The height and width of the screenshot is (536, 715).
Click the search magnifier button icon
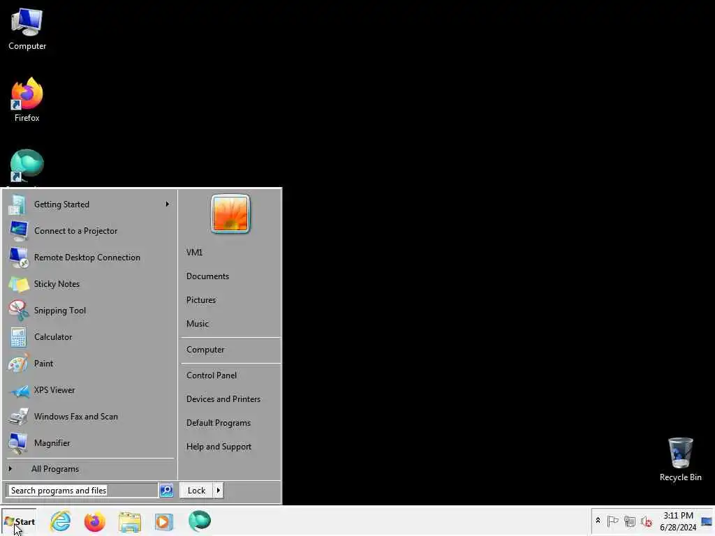[166, 491]
